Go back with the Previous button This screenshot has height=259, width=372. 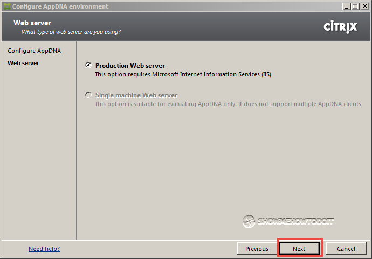pyautogui.click(x=257, y=249)
